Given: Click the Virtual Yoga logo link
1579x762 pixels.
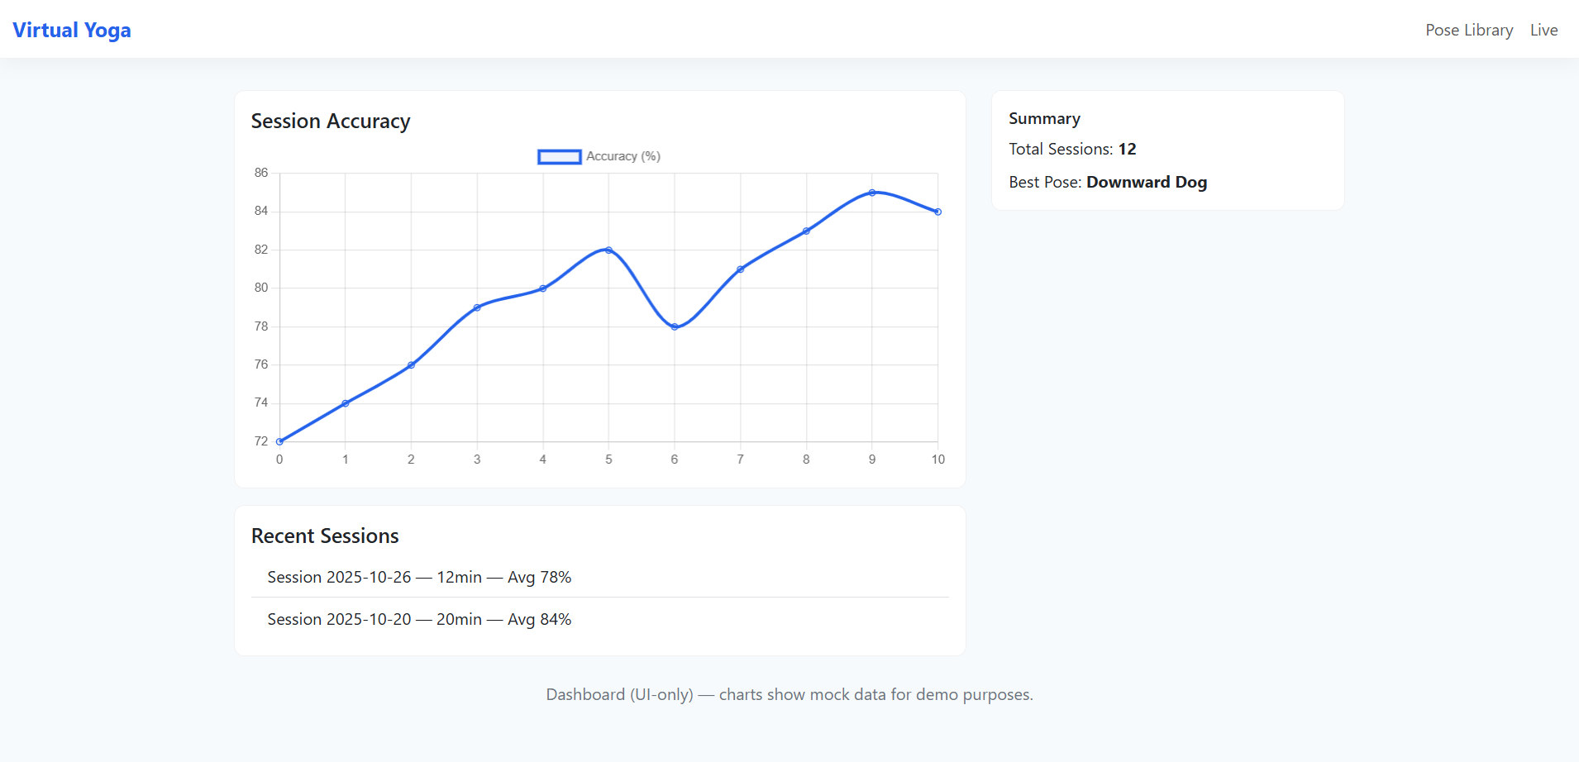Looking at the screenshot, I should coord(72,30).
